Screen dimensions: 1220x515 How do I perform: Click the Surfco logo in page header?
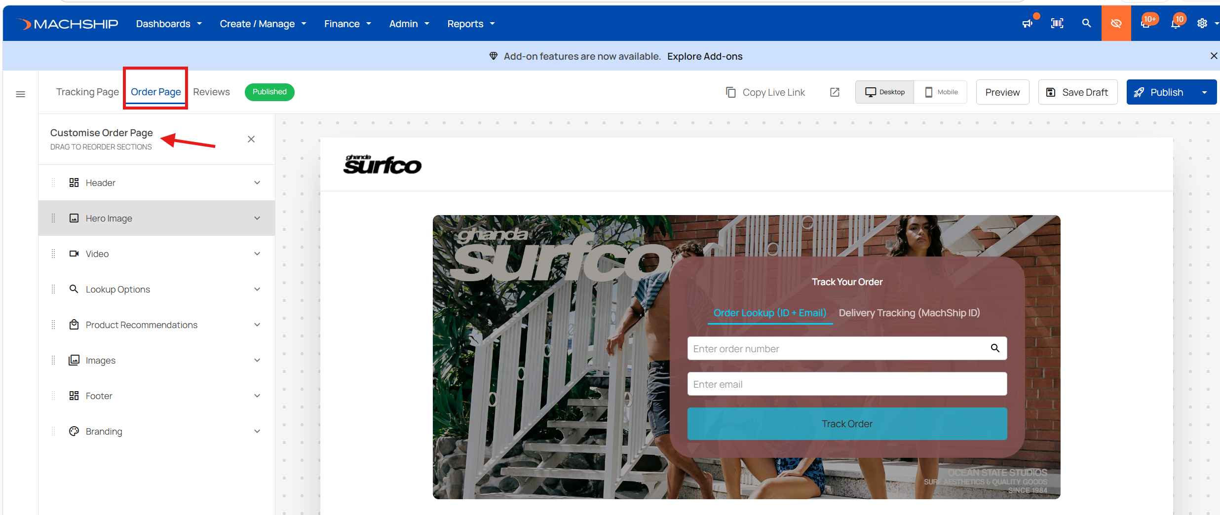(382, 165)
